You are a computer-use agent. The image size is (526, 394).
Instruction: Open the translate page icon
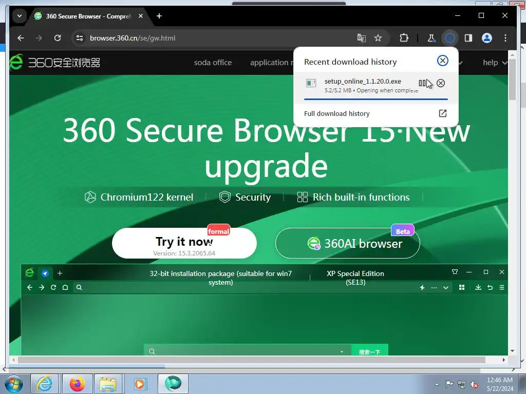361,38
